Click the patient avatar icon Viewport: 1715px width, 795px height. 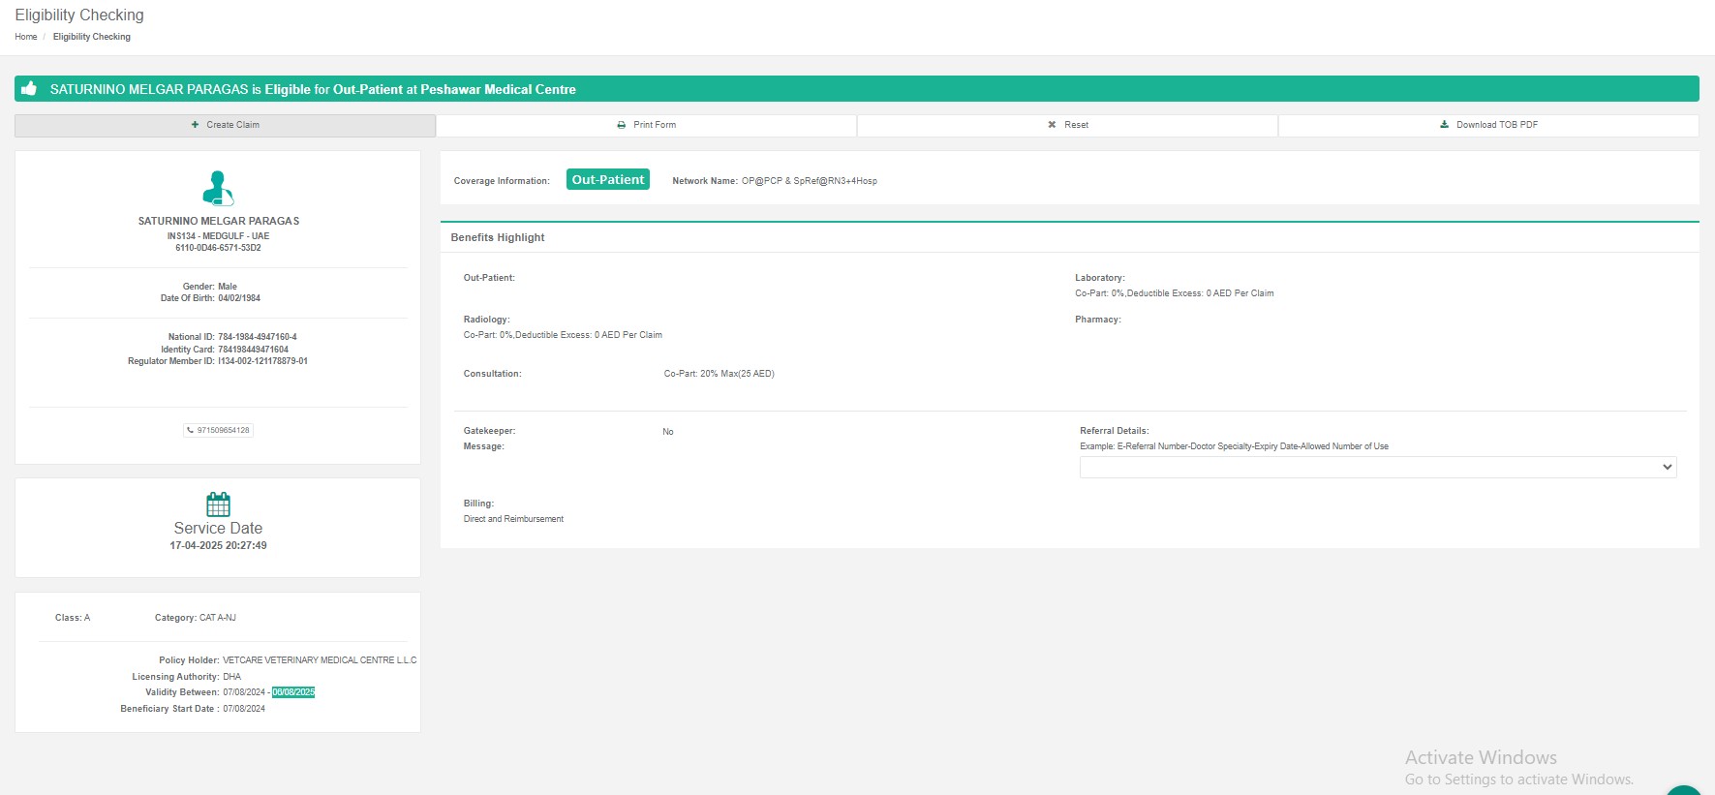(218, 188)
